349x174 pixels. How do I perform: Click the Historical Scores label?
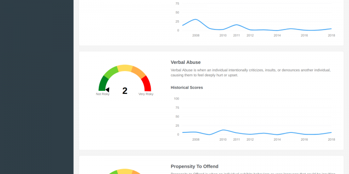[187, 87]
